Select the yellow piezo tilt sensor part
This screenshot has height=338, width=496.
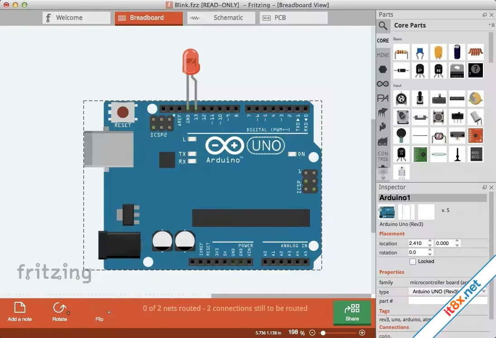(x=476, y=99)
